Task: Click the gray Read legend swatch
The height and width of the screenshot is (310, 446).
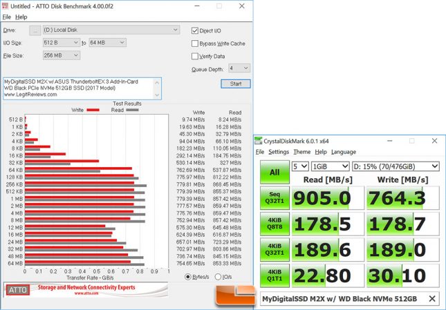Action: [x=132, y=110]
